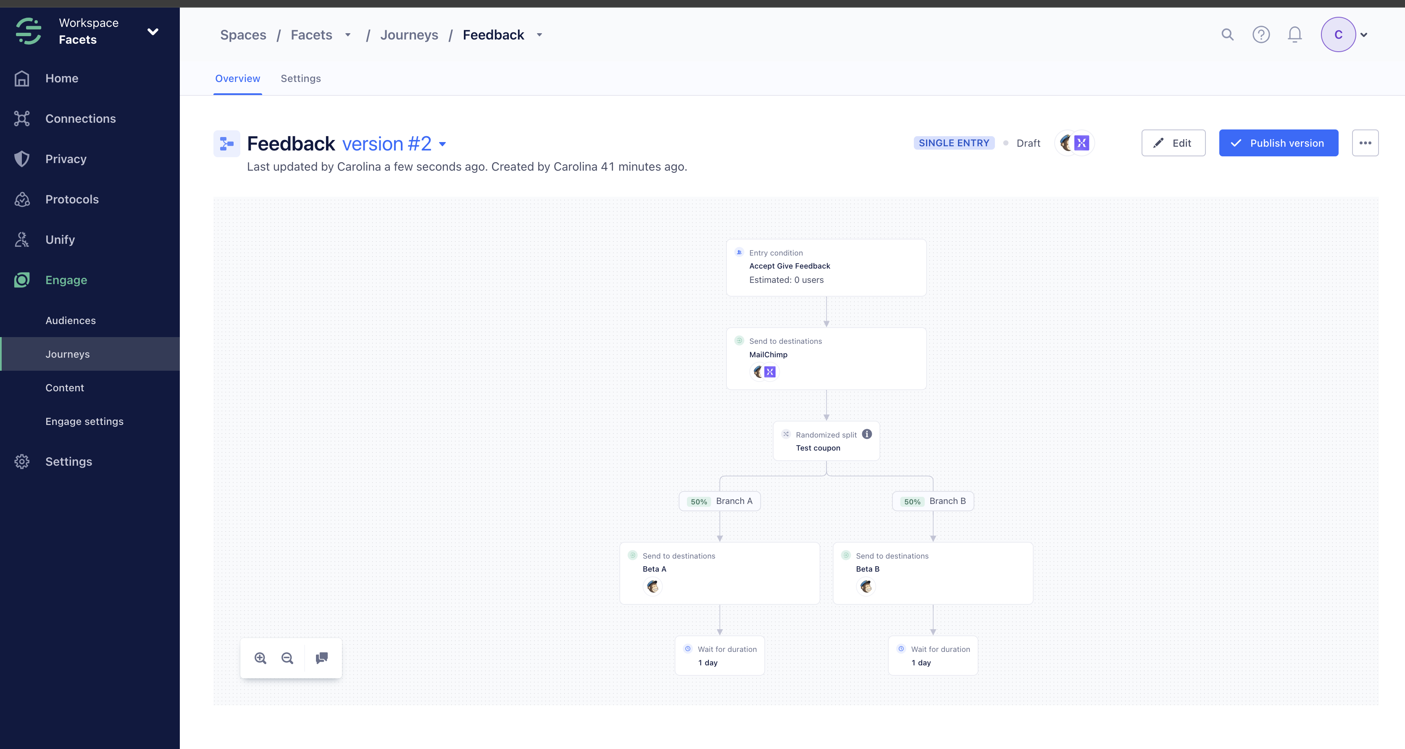Screen dimensions: 1405x749
Task: Open Engage settings in sidebar
Action: [84, 422]
